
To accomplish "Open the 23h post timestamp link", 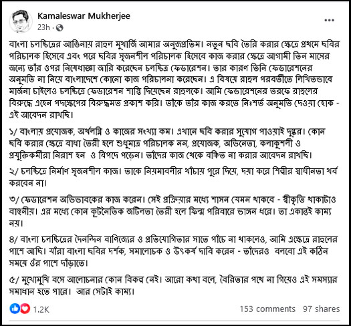I will [x=43, y=27].
